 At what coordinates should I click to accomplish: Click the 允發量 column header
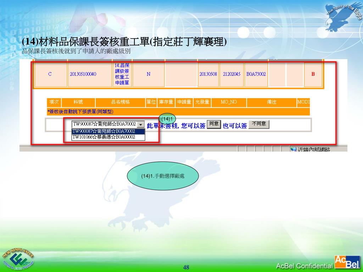pos(202,102)
